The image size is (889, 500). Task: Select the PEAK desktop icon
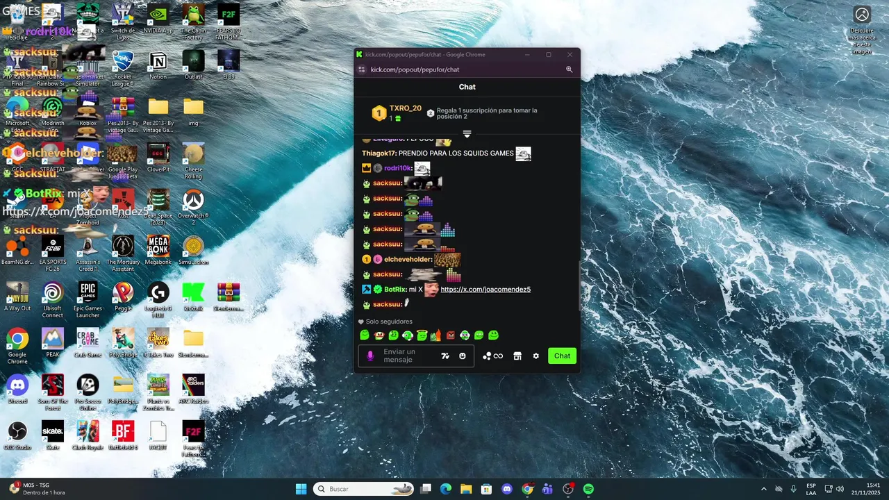(x=53, y=342)
